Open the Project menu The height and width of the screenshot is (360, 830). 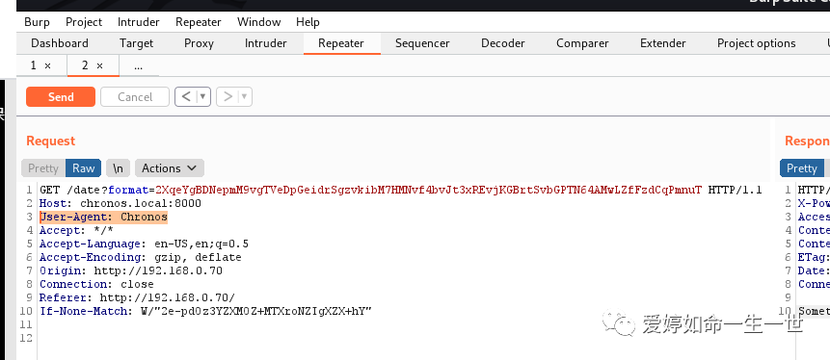pyautogui.click(x=84, y=22)
